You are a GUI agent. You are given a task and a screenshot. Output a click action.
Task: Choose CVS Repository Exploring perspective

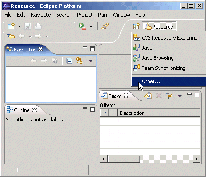[169, 38]
